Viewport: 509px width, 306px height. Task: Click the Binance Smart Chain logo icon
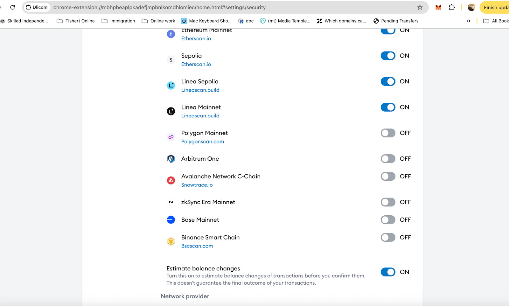[x=171, y=241]
